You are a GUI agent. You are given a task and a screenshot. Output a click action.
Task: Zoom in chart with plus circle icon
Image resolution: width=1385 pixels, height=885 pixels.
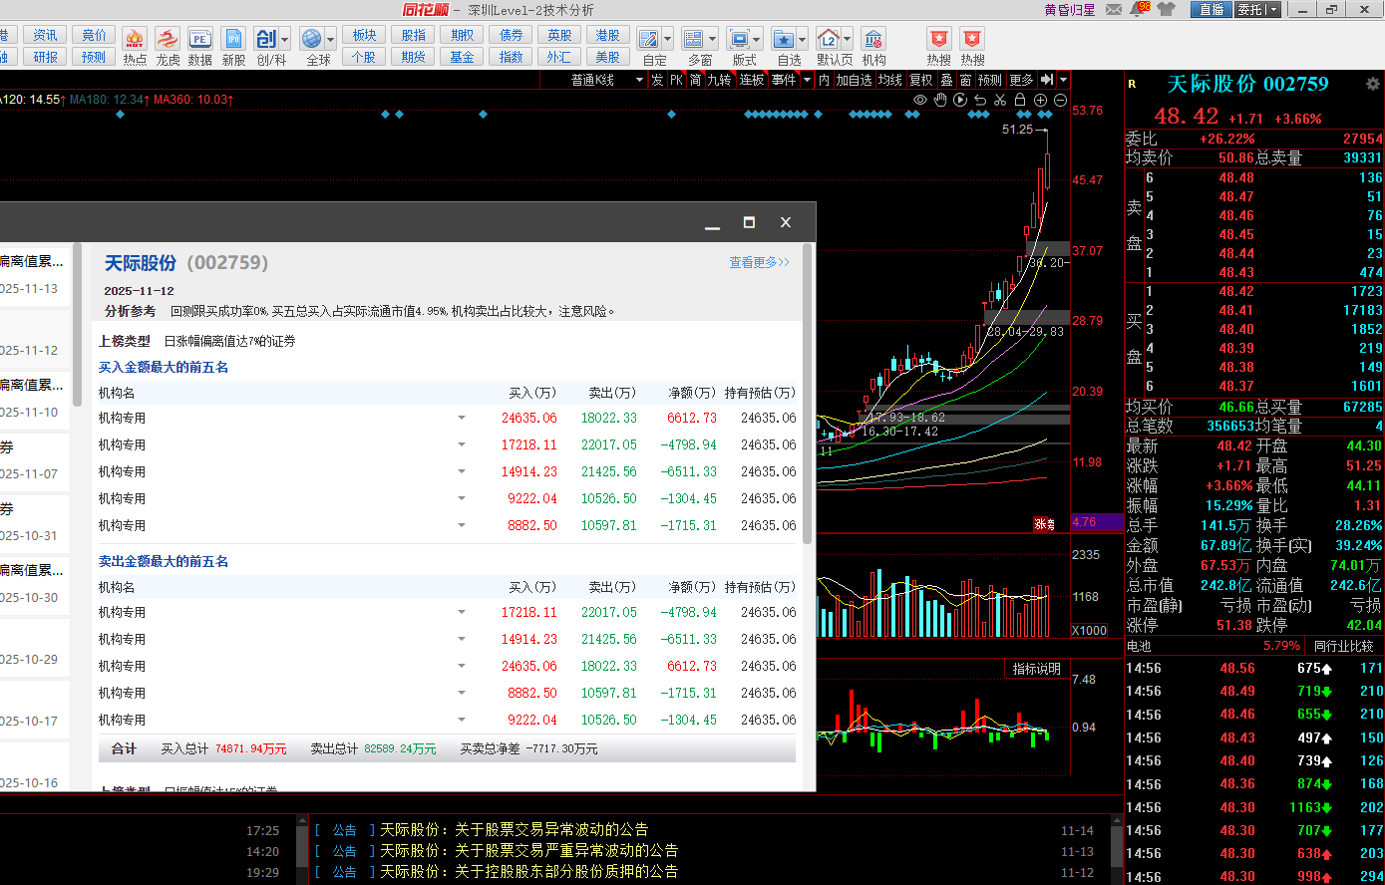click(x=1040, y=100)
